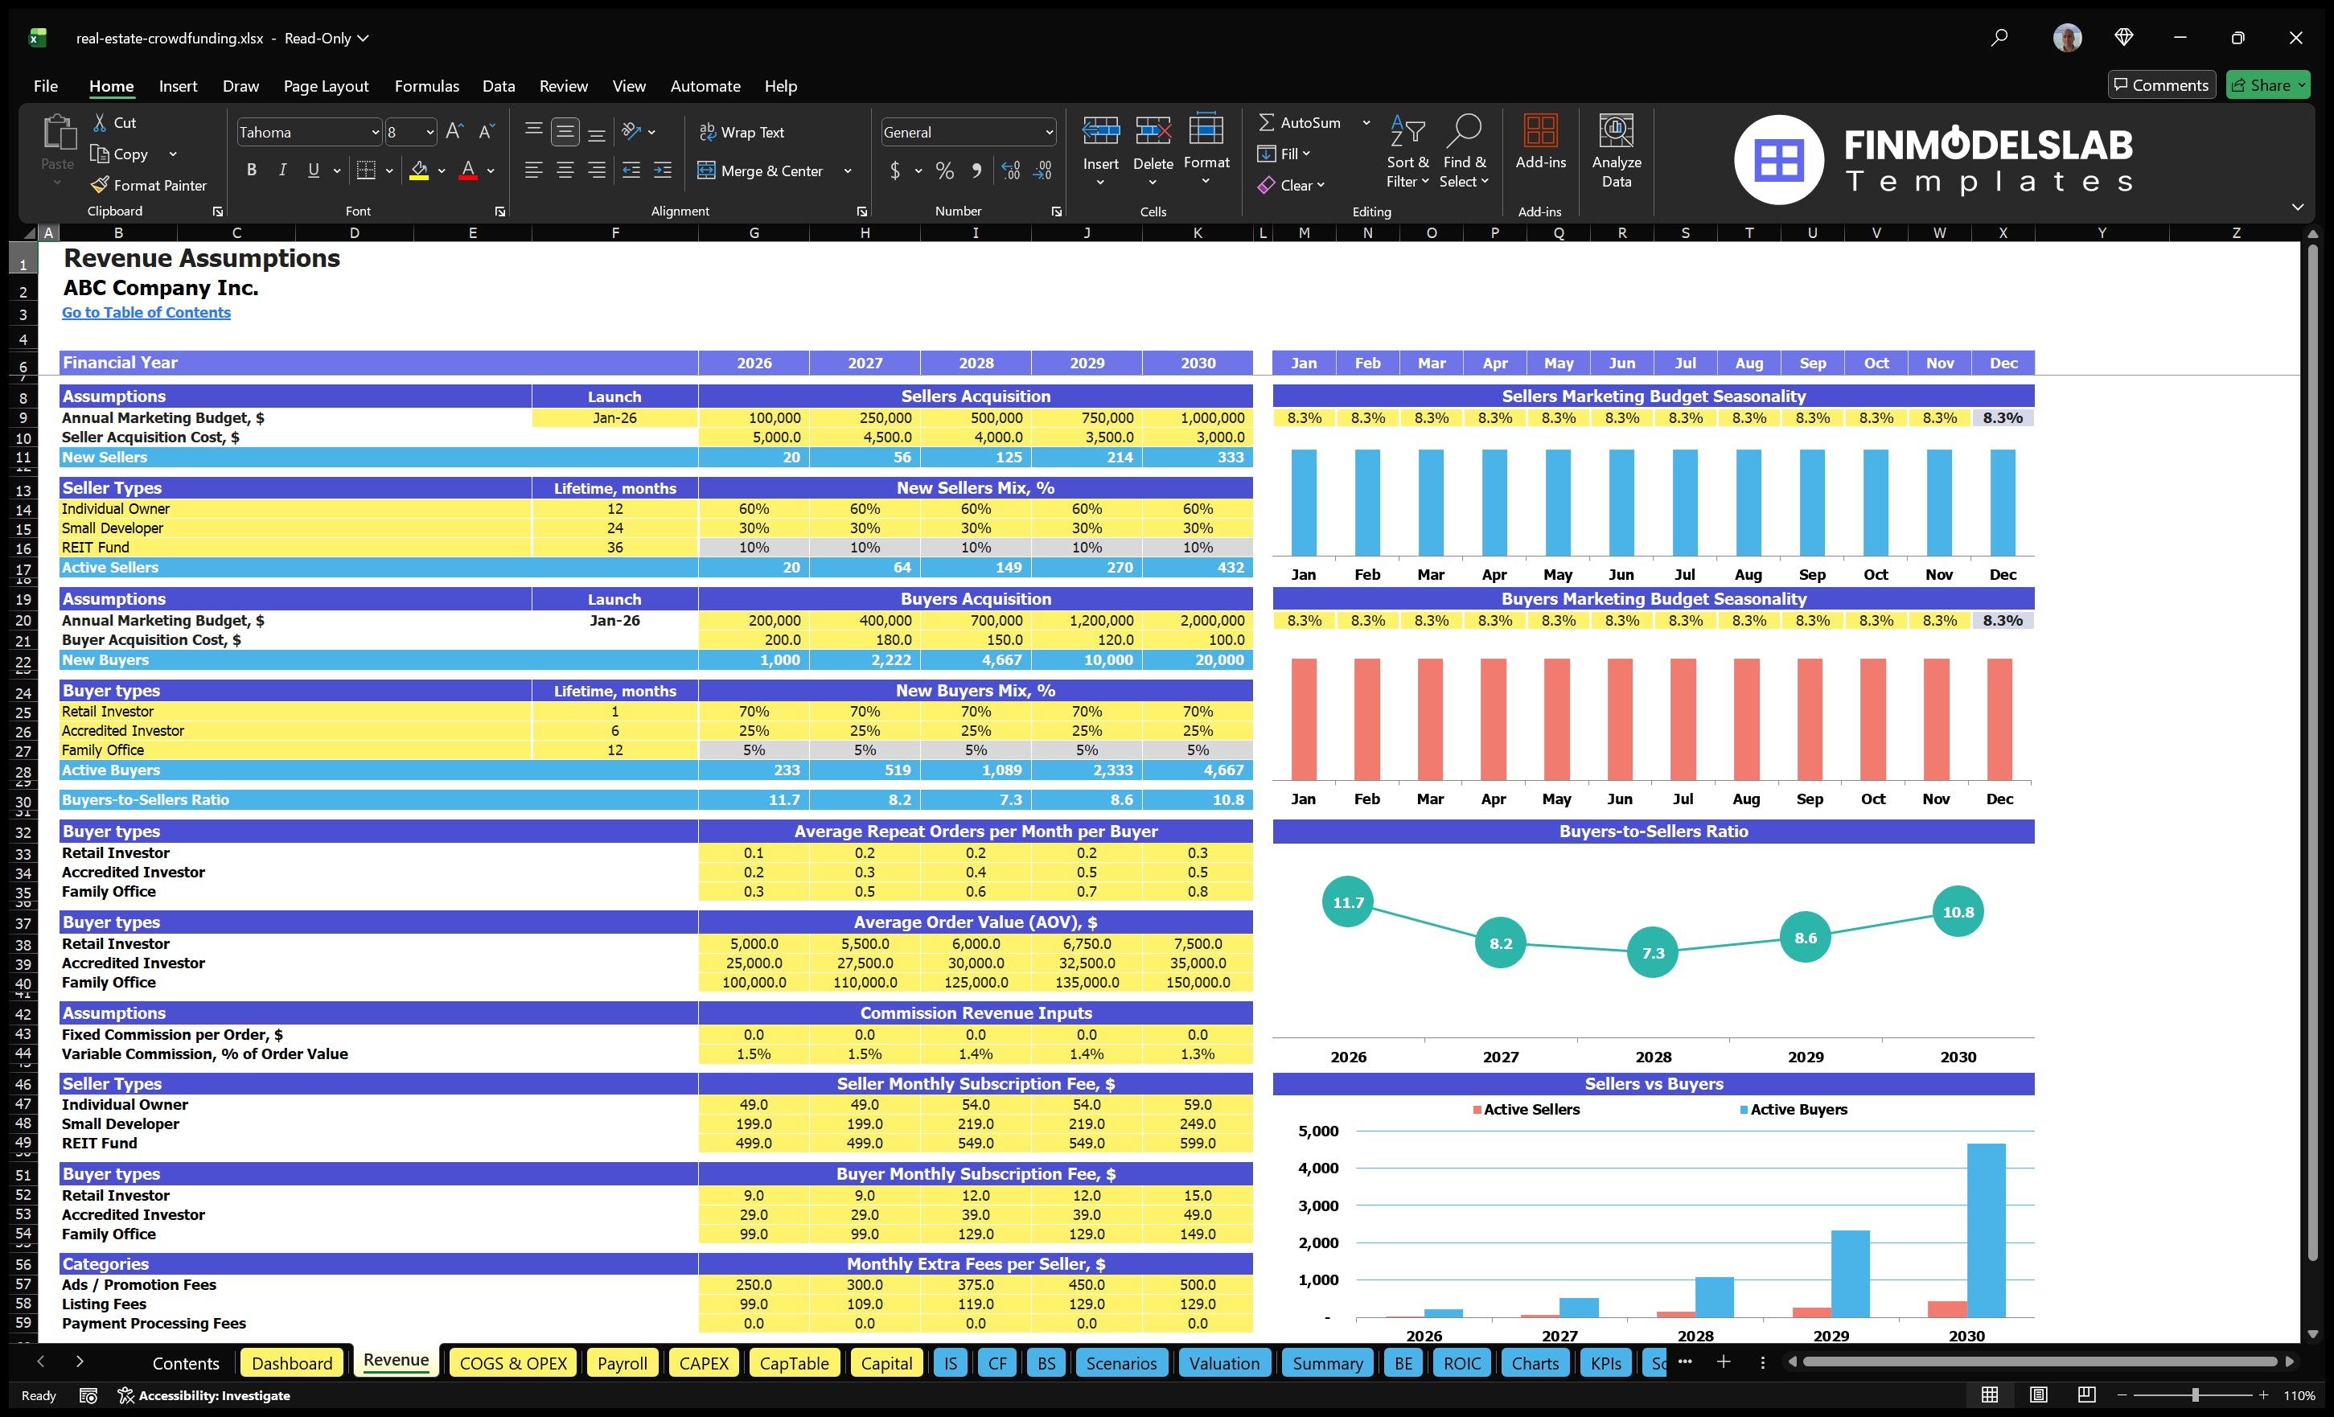Click the Share button
The image size is (2334, 1417).
pos(2268,84)
